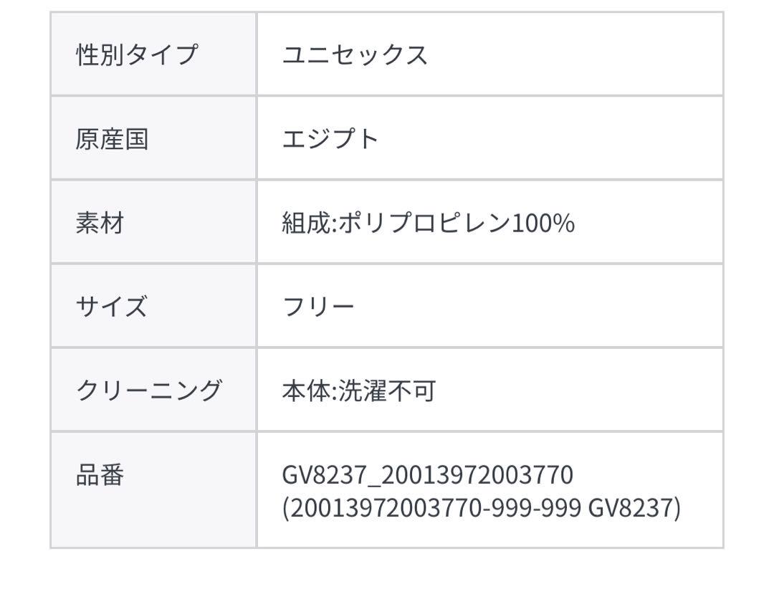
Task: Click the word 本体 in cleaning value
Action: 306,391
